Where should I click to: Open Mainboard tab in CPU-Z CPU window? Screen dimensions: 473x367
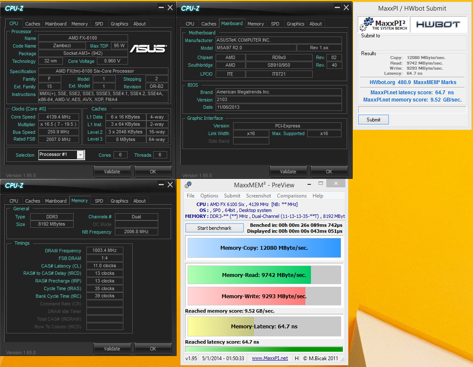pyautogui.click(x=56, y=24)
